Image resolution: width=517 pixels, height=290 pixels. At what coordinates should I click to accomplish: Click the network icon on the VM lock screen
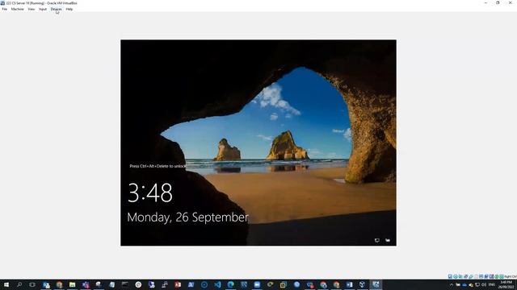377,240
